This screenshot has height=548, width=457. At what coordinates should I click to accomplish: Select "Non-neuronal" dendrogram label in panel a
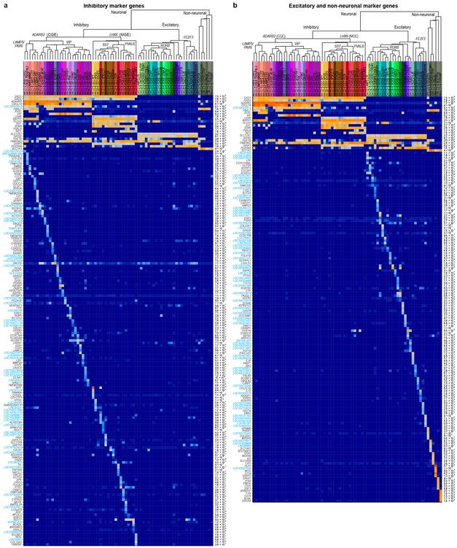tap(195, 13)
